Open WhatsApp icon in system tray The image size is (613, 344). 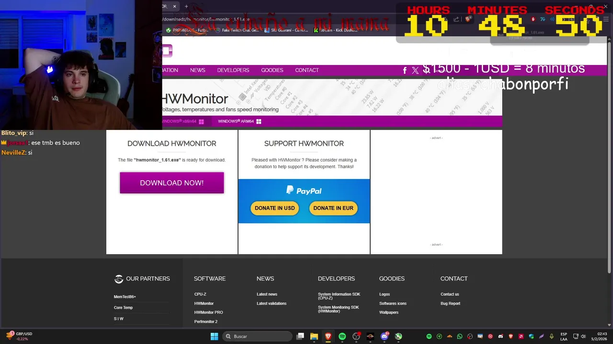[x=460, y=336]
